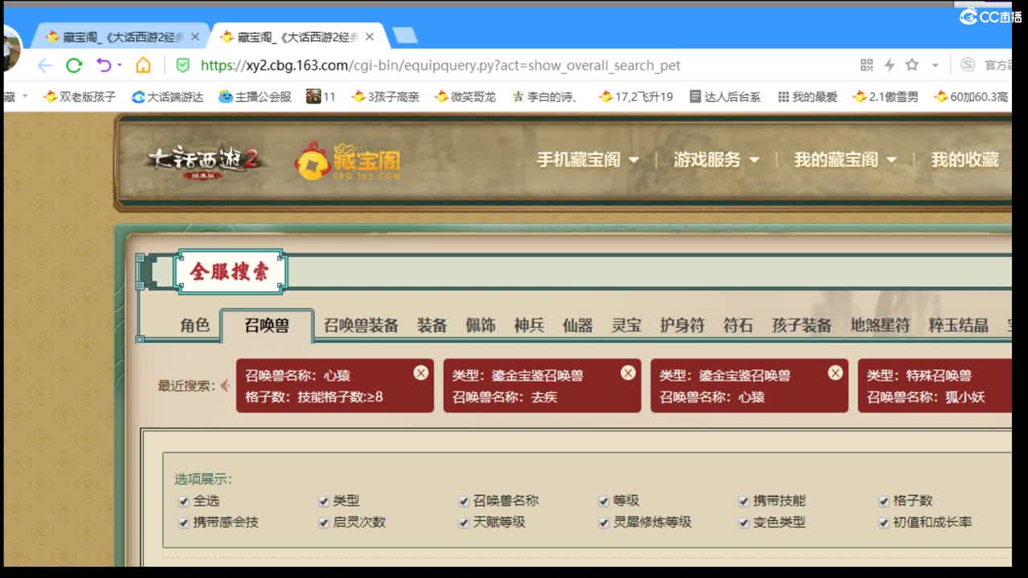Open bookmark 2.1傲雪男
Screen dimensions: 1028x578
click(886, 96)
